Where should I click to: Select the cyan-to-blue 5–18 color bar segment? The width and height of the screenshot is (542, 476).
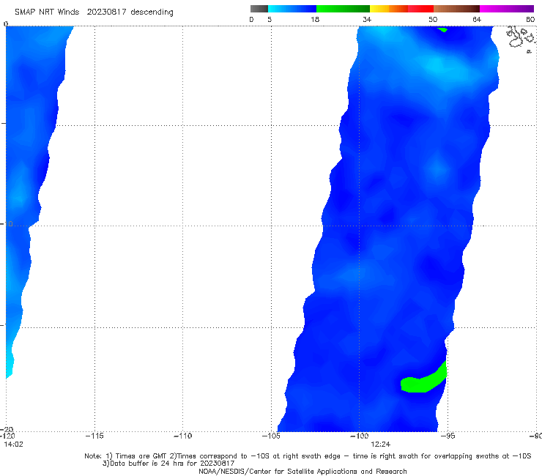pyautogui.click(x=292, y=9)
